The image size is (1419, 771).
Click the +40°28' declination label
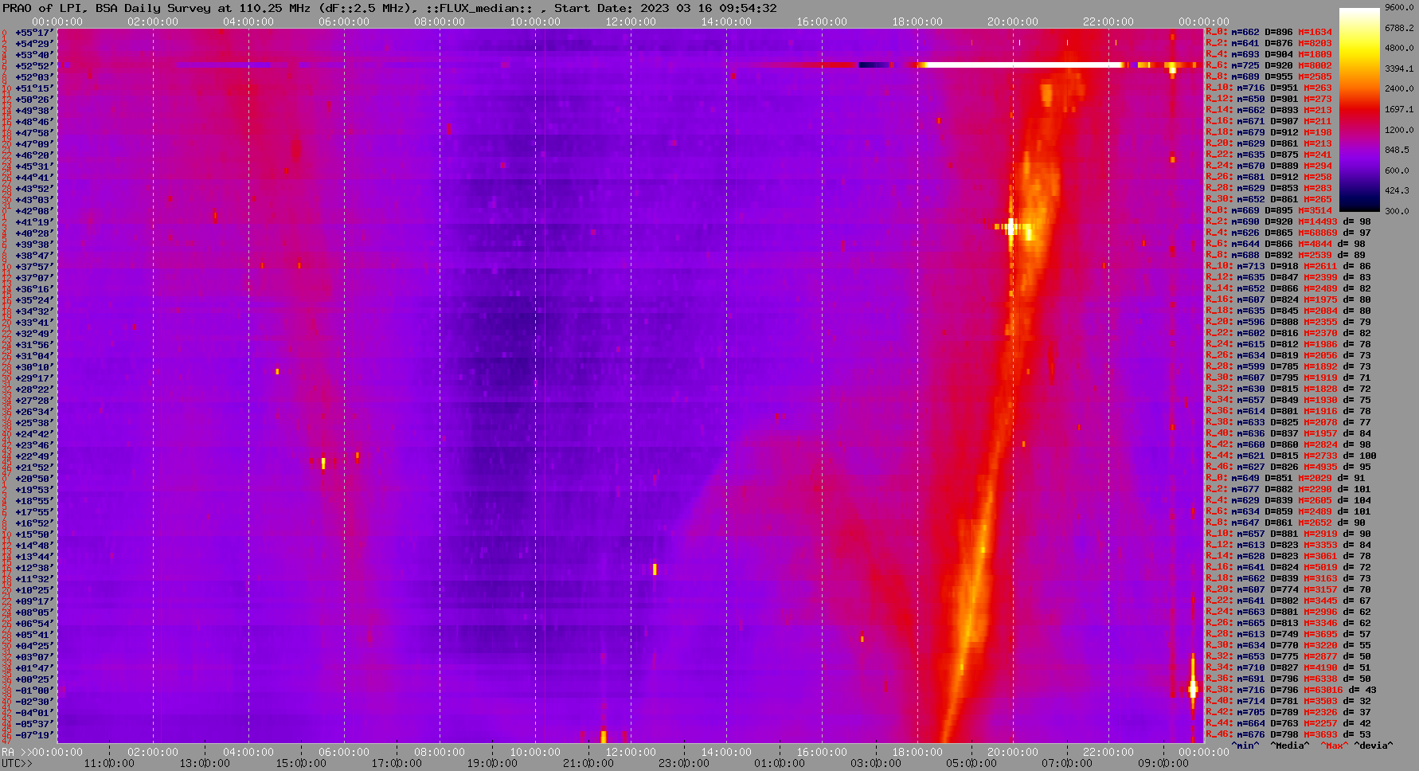point(34,233)
